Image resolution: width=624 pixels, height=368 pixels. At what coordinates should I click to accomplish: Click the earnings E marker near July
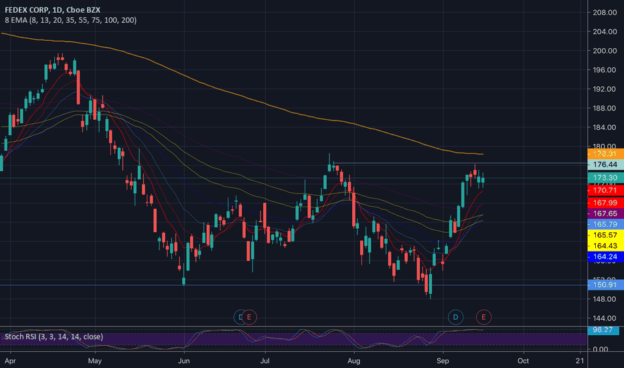249,317
